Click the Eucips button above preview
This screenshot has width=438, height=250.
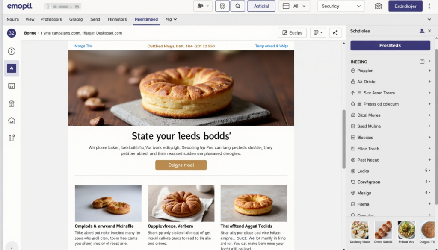pos(292,33)
